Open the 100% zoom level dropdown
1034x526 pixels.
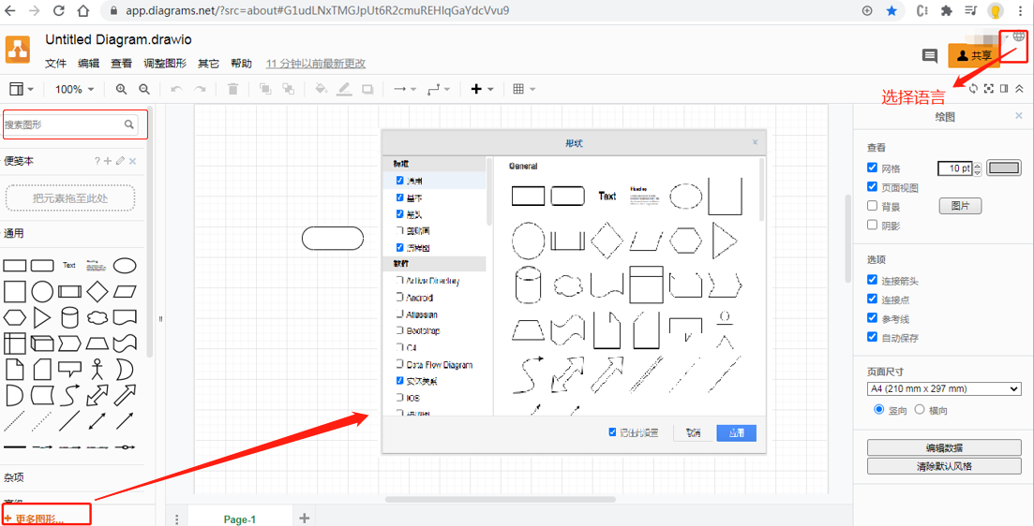tap(74, 89)
